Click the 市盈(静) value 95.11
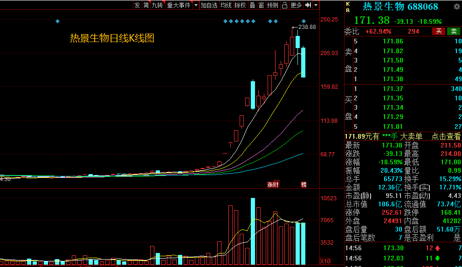The height and width of the screenshot is (267, 462). [393, 196]
